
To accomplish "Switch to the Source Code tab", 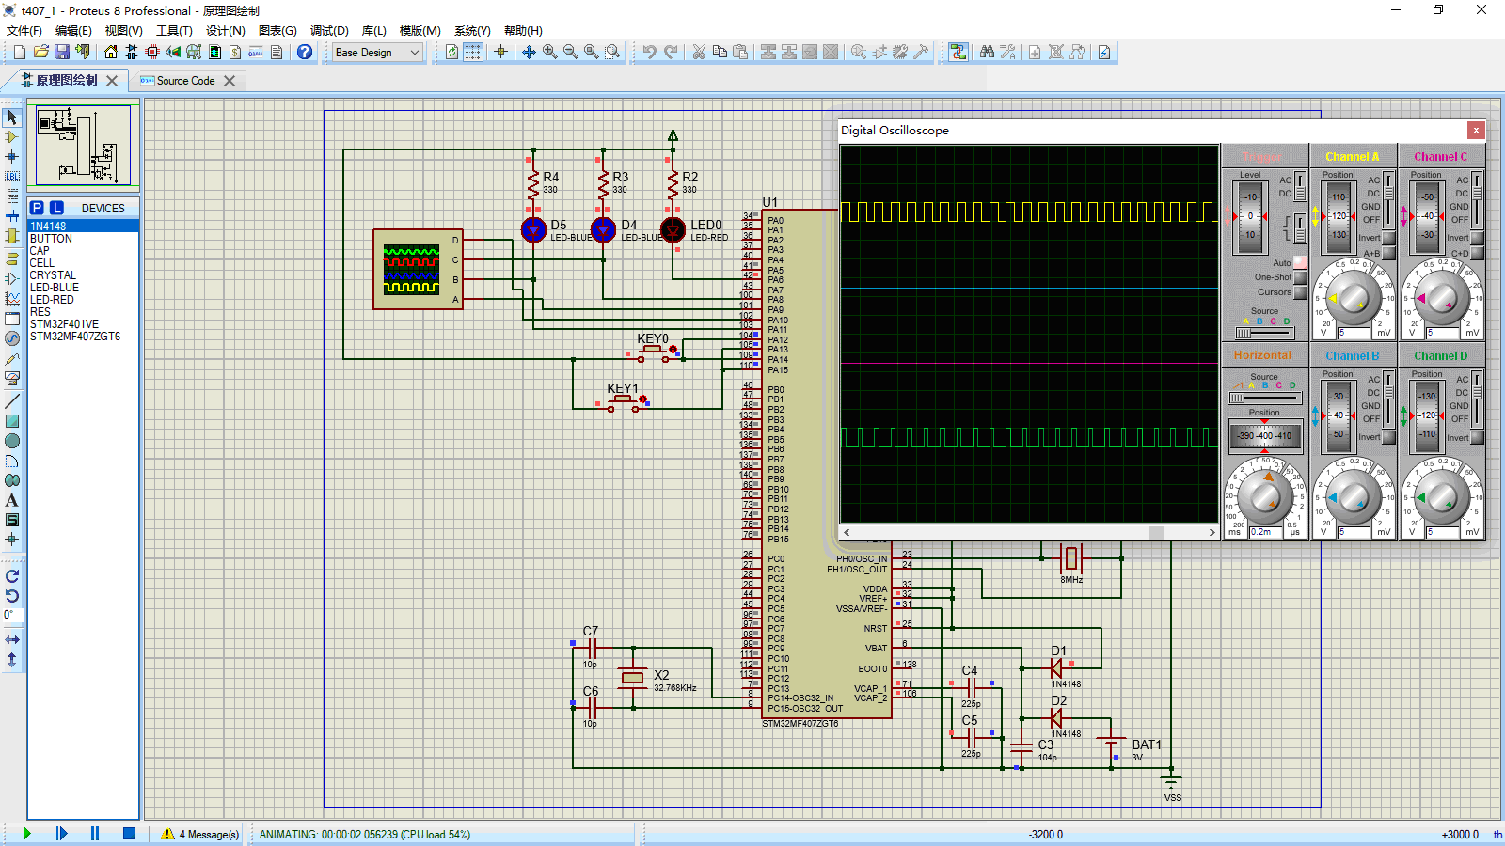I will (188, 81).
